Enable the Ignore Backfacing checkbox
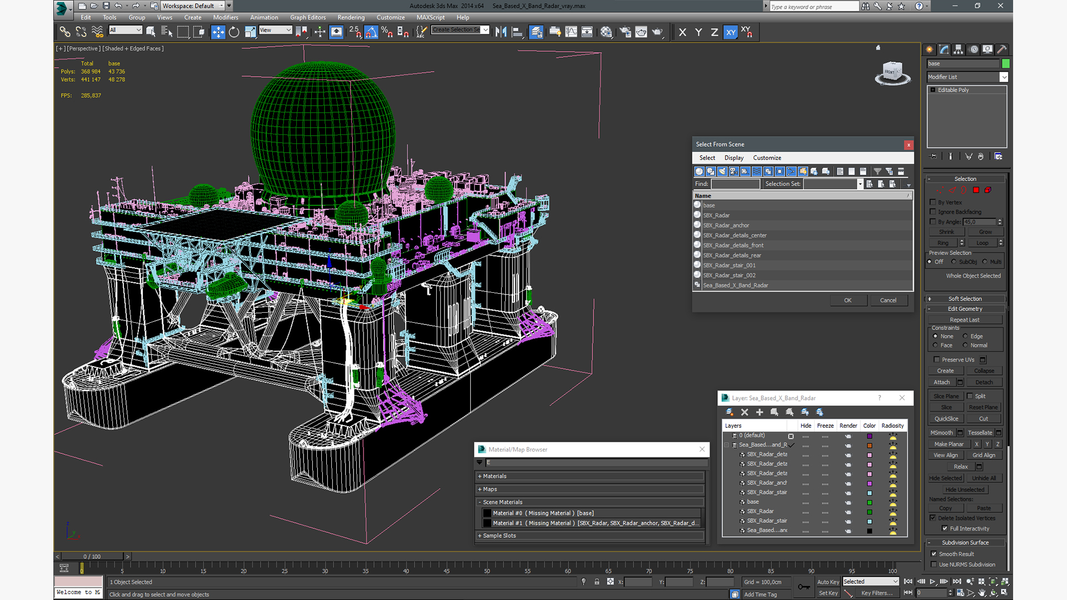The height and width of the screenshot is (600, 1067). [x=933, y=212]
